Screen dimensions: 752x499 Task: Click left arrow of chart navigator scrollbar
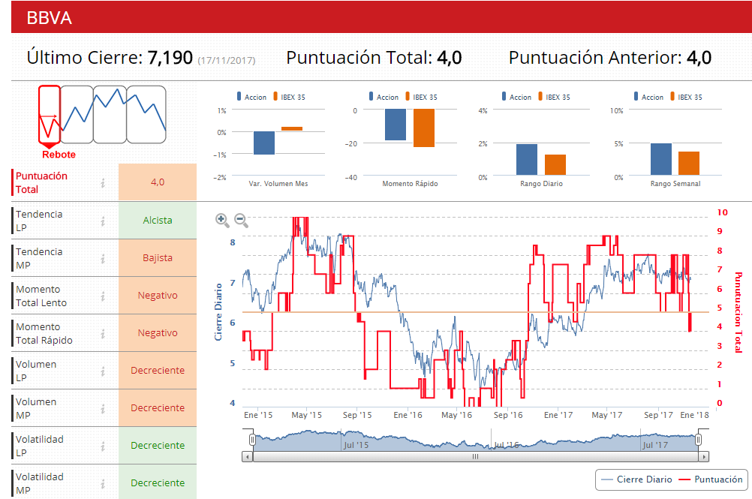coord(247,457)
